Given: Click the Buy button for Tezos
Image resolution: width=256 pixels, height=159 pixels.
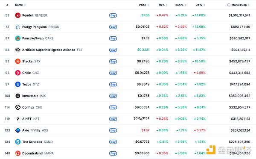Looking at the screenshot, I should pos(113,84).
